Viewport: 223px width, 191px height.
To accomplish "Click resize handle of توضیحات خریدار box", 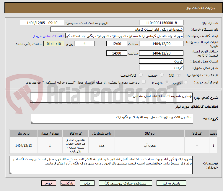I will [x=11, y=172].
